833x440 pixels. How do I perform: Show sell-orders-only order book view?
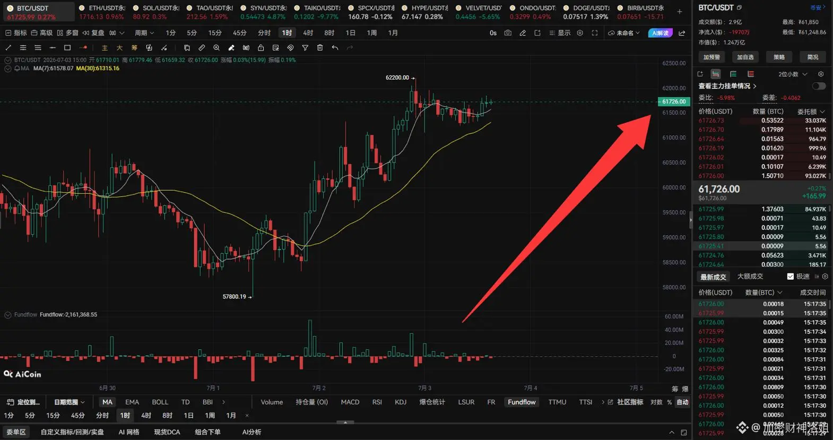pos(751,74)
